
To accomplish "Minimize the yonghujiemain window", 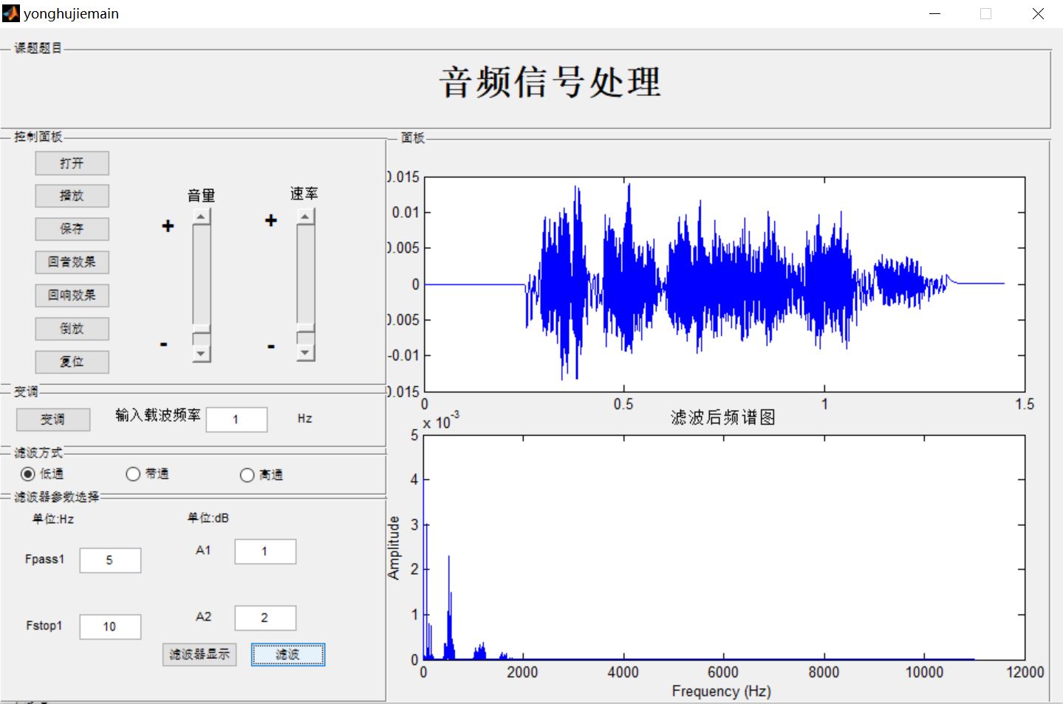I will (x=934, y=14).
